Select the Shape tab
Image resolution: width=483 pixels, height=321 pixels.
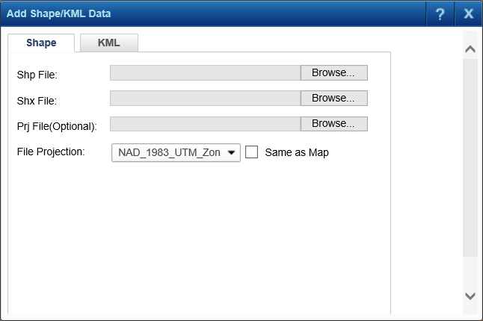41,43
